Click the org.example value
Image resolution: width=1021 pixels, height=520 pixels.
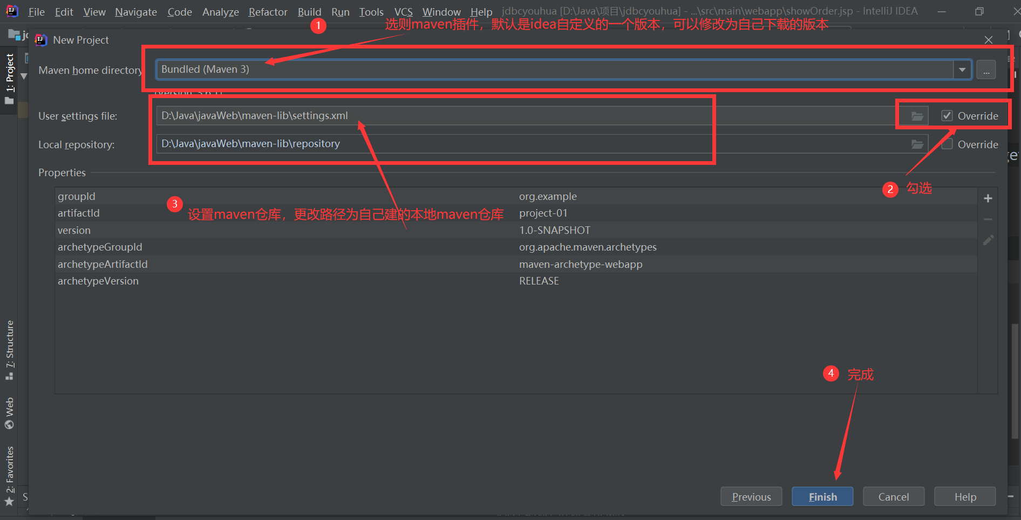tap(548, 196)
